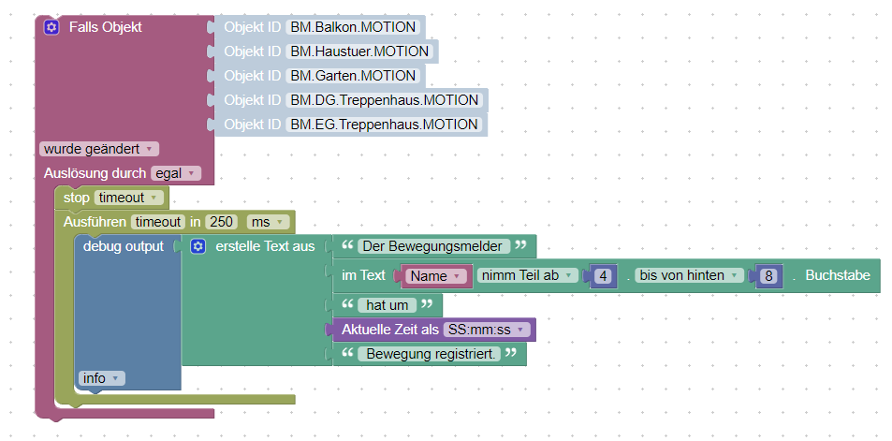Open the 'wurde geändert' condition dropdown
Image resolution: width=892 pixels, height=441 pixels.
(x=99, y=149)
